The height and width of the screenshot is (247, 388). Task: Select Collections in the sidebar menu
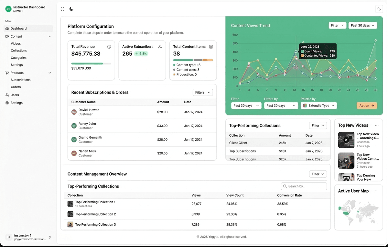pos(18,51)
